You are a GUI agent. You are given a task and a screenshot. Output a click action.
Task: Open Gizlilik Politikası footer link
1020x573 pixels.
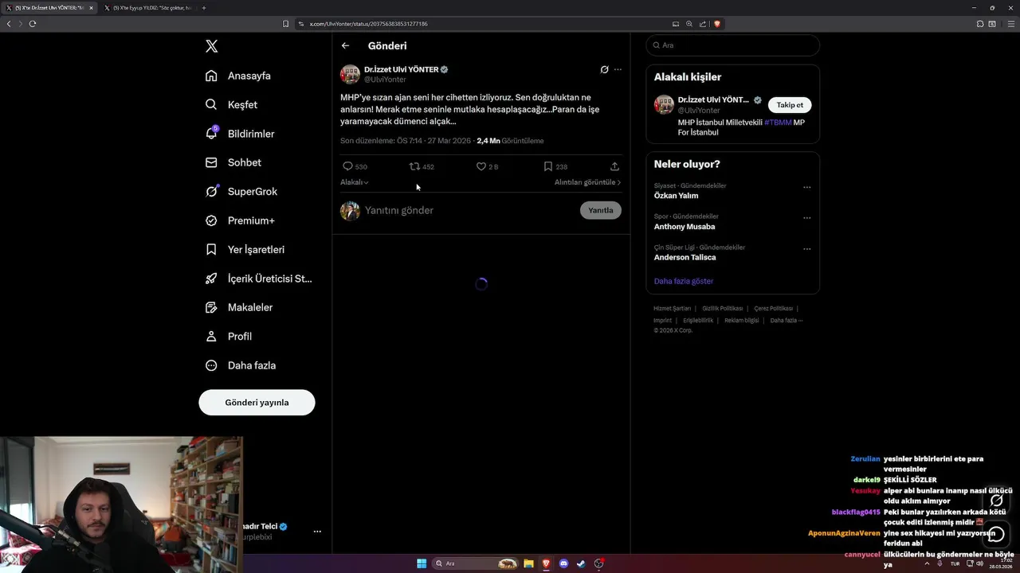pos(722,309)
